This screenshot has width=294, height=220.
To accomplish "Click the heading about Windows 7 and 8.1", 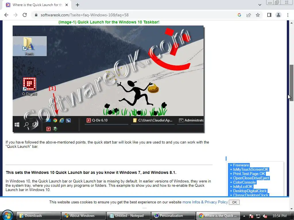I will [x=91, y=172].
